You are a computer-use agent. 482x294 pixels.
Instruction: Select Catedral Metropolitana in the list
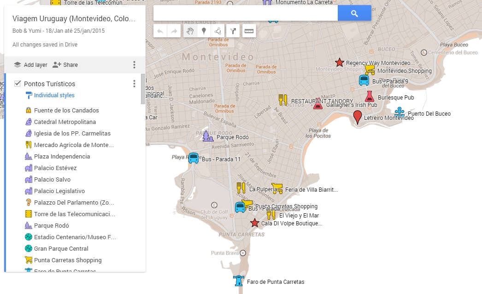pyautogui.click(x=65, y=122)
